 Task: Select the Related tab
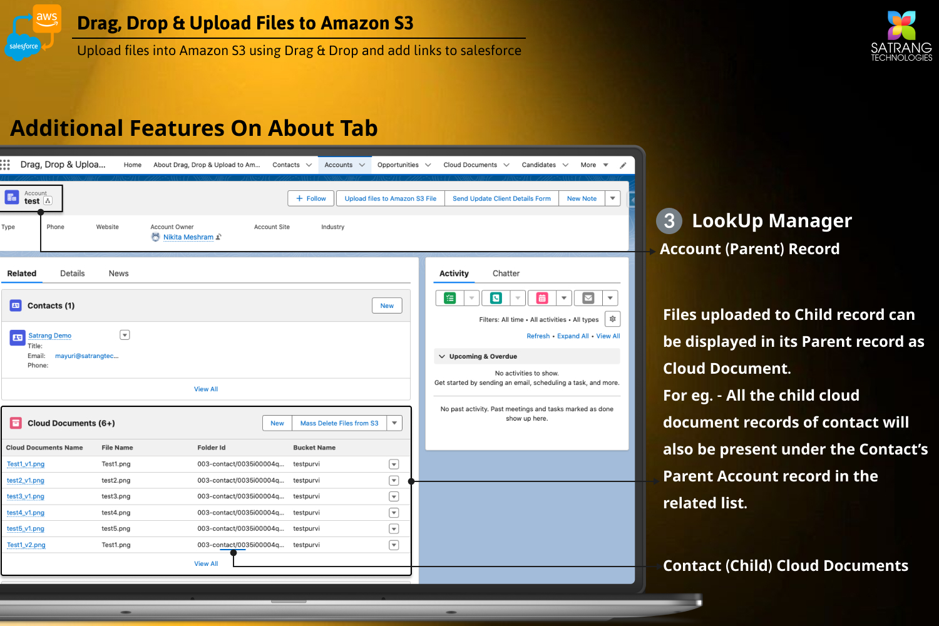[22, 274]
